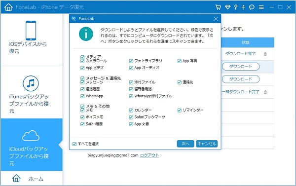
Task: Uncheck the メディア group checkbox
Action: pyautogui.click(x=82, y=57)
